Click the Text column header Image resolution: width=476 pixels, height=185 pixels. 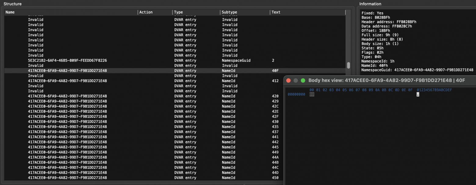308,12
